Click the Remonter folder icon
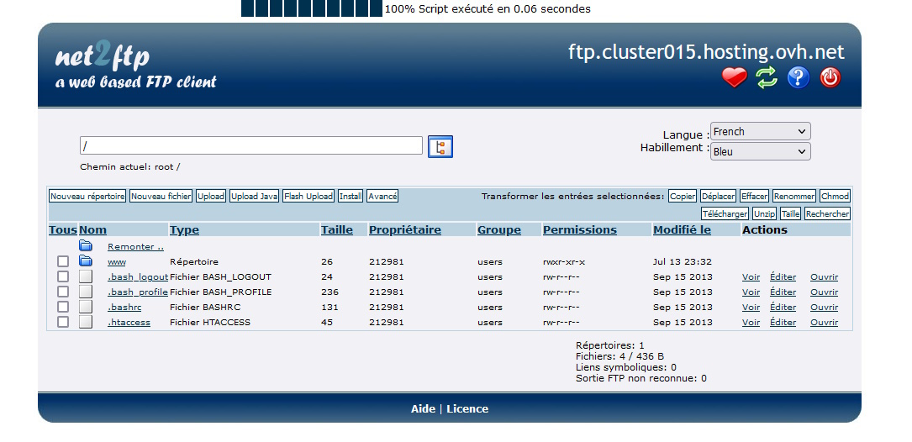 coord(86,246)
